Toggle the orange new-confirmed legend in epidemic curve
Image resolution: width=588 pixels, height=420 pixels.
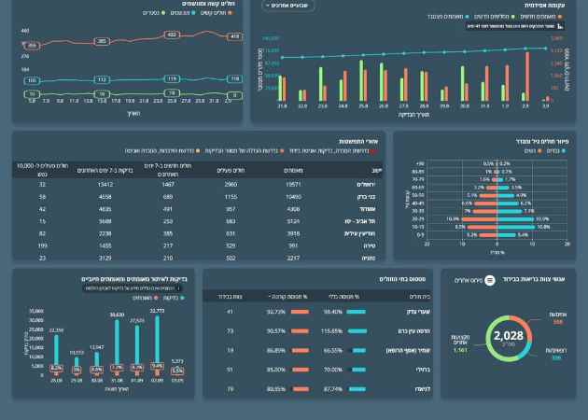coord(540,17)
